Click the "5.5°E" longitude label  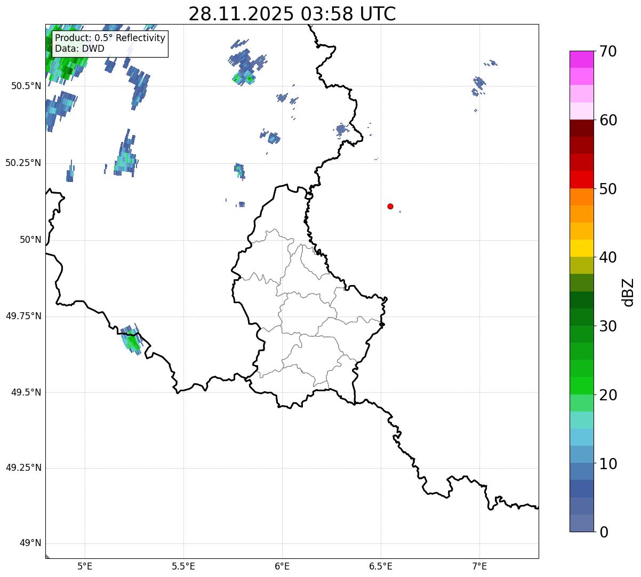coord(183,566)
